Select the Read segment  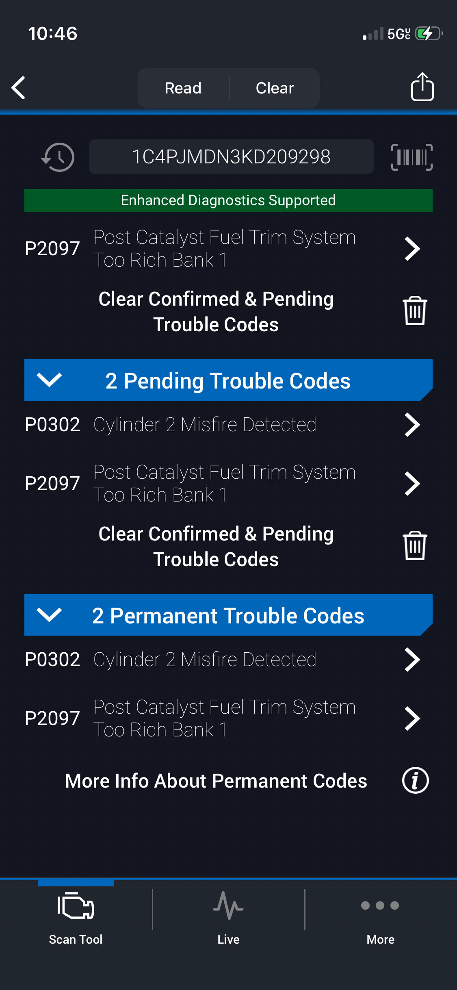(x=183, y=88)
